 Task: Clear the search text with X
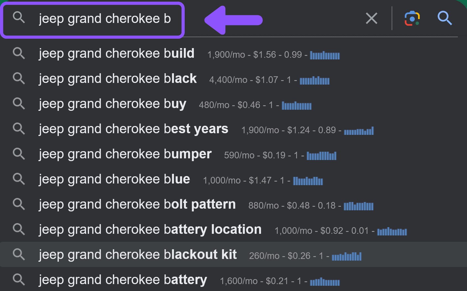[372, 19]
